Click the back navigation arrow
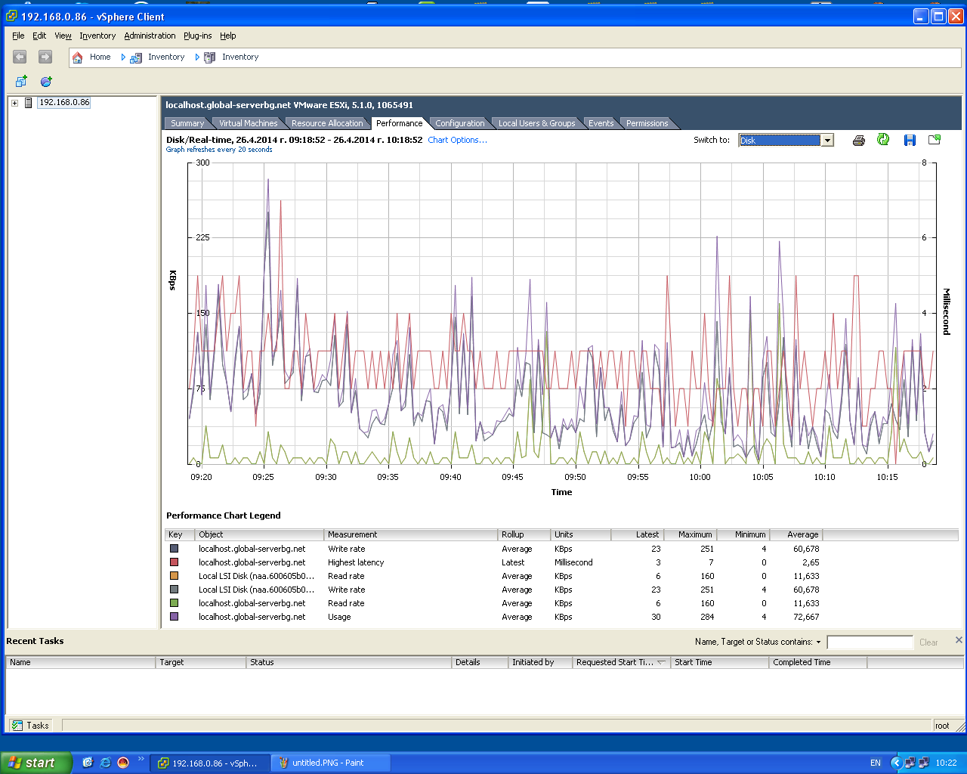The height and width of the screenshot is (774, 967). pyautogui.click(x=20, y=57)
